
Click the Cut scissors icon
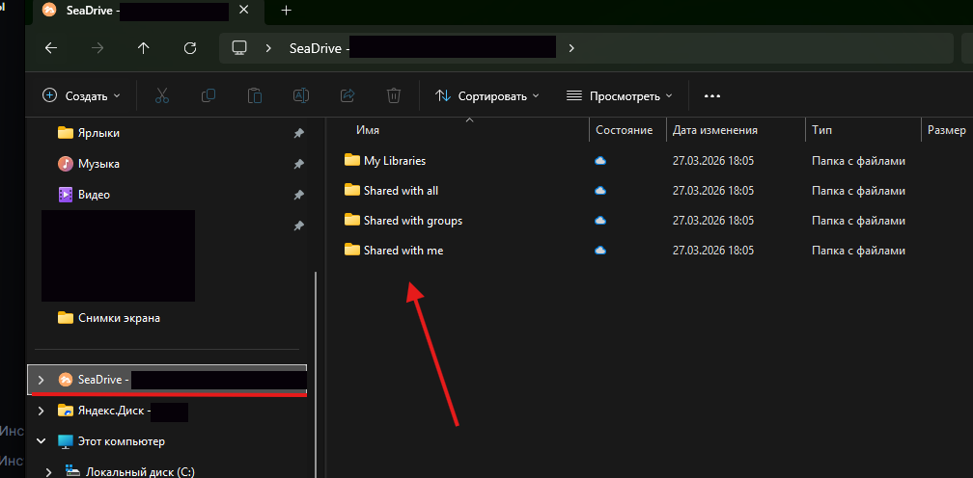pyautogui.click(x=162, y=96)
